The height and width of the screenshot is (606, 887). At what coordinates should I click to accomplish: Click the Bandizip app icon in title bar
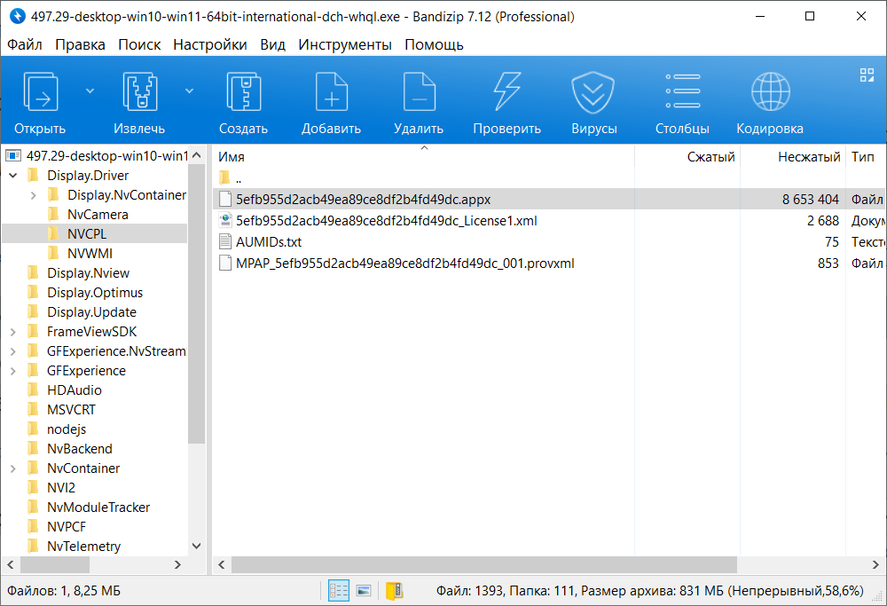18,16
